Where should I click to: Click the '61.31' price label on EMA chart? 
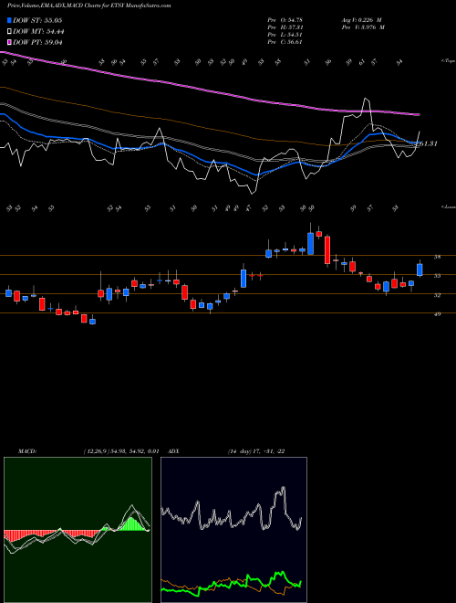[429, 143]
